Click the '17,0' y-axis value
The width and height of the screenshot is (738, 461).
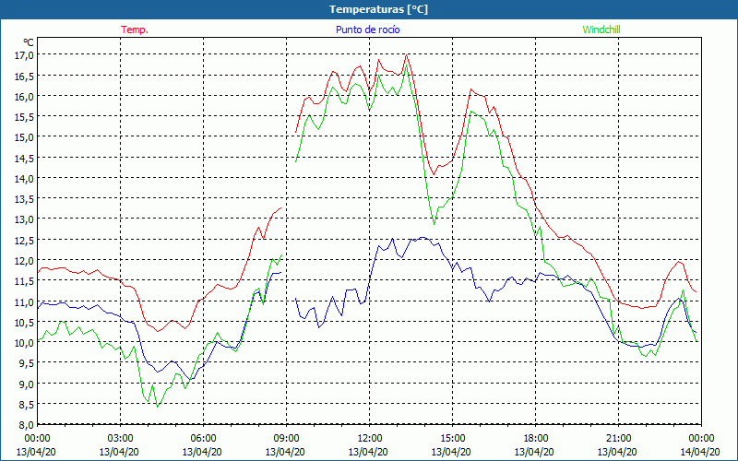(x=25, y=55)
